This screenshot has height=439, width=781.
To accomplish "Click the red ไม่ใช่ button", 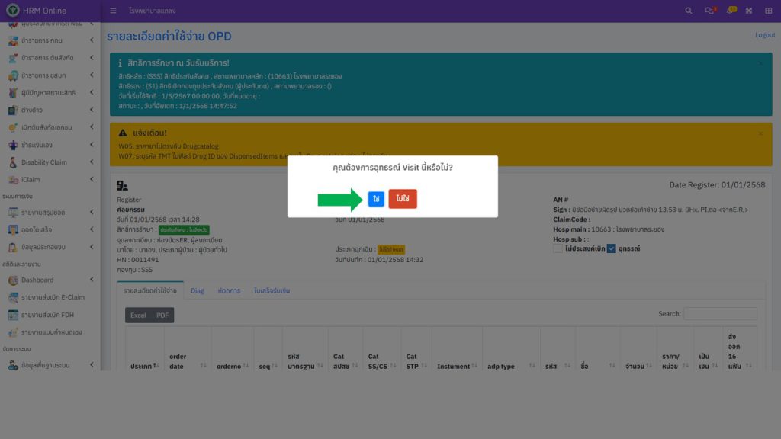I will coord(402,199).
